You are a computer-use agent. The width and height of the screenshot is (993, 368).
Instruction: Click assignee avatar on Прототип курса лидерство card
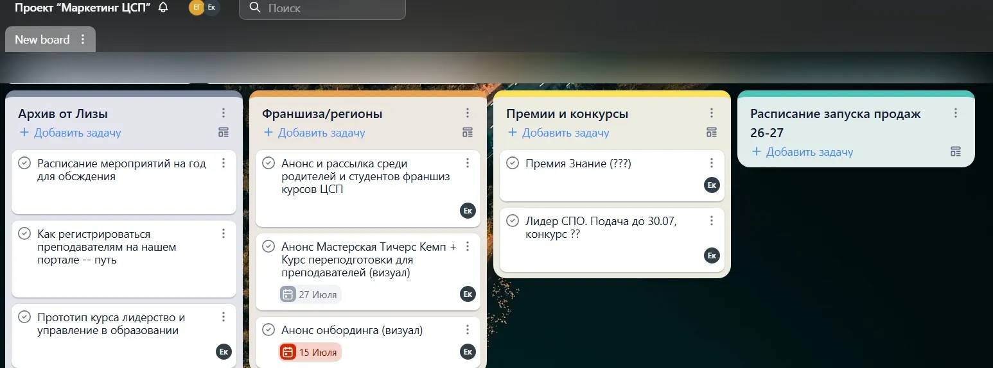point(224,351)
